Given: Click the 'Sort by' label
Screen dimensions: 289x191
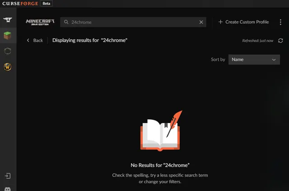Looking at the screenshot, I should click(x=218, y=59).
